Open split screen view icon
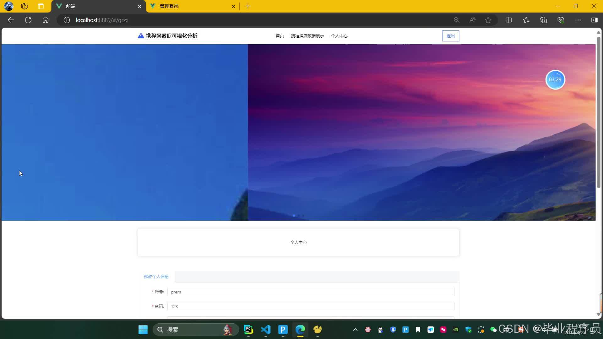 pyautogui.click(x=509, y=20)
